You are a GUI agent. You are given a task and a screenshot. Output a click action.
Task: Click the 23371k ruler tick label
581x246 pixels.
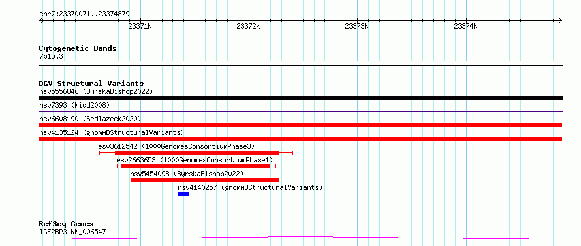[x=140, y=26]
